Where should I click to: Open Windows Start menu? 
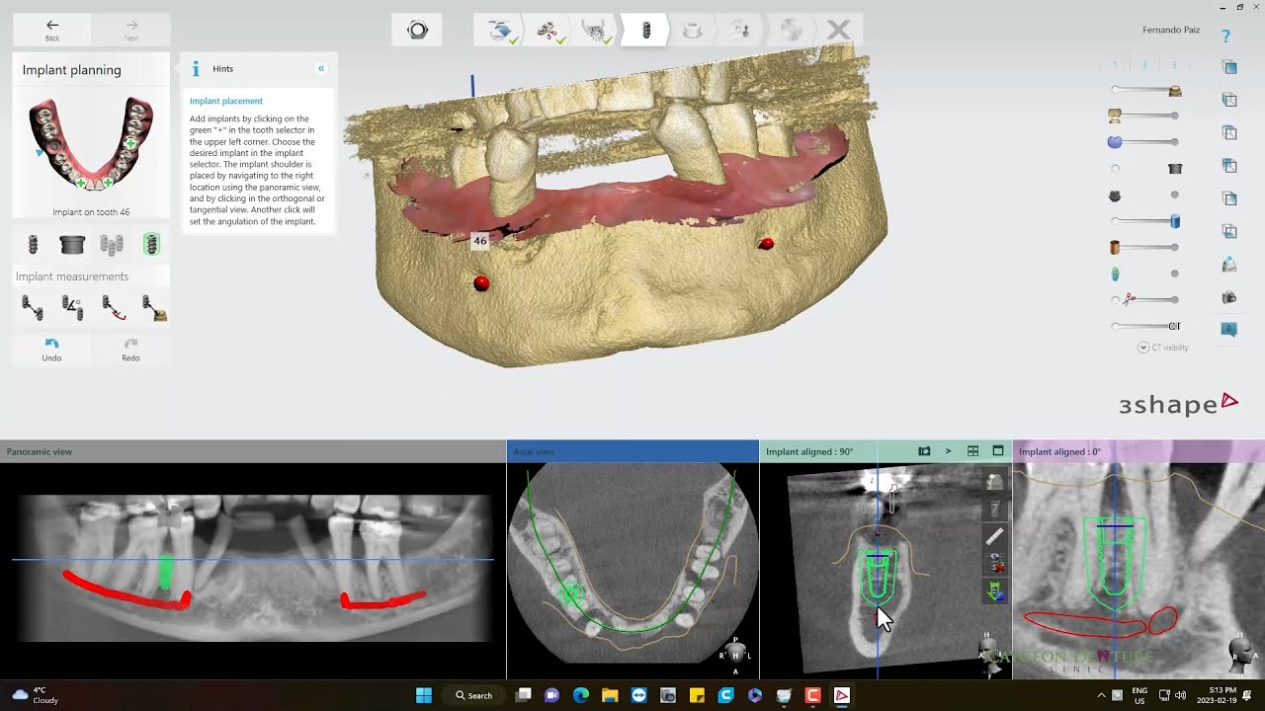424,695
